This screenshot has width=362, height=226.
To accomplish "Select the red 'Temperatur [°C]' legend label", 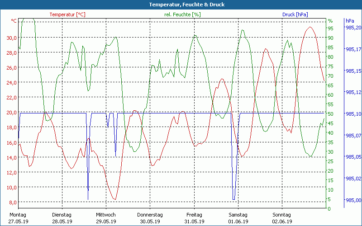I will pyautogui.click(x=67, y=14).
